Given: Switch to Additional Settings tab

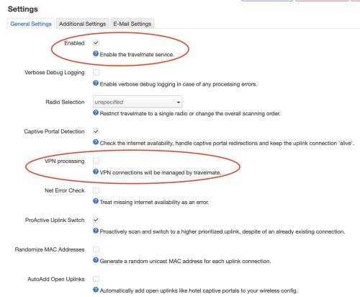Looking at the screenshot, I should tap(82, 24).
